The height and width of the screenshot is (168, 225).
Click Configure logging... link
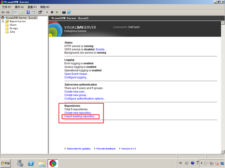coord(76,77)
